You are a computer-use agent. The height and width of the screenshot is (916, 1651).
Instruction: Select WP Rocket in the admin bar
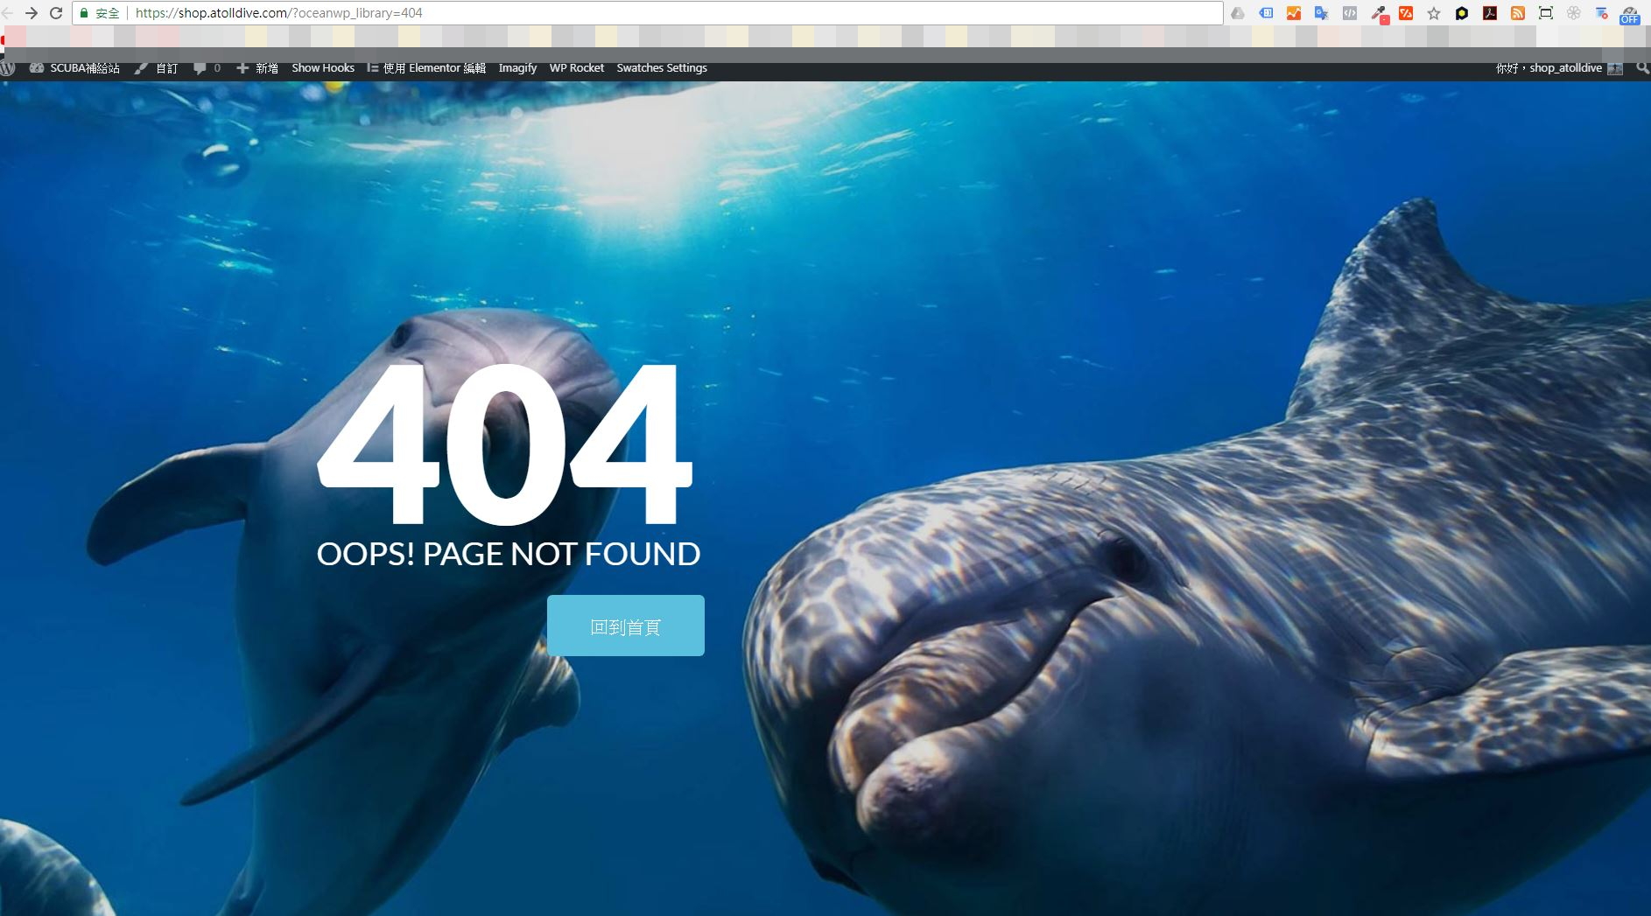576,67
